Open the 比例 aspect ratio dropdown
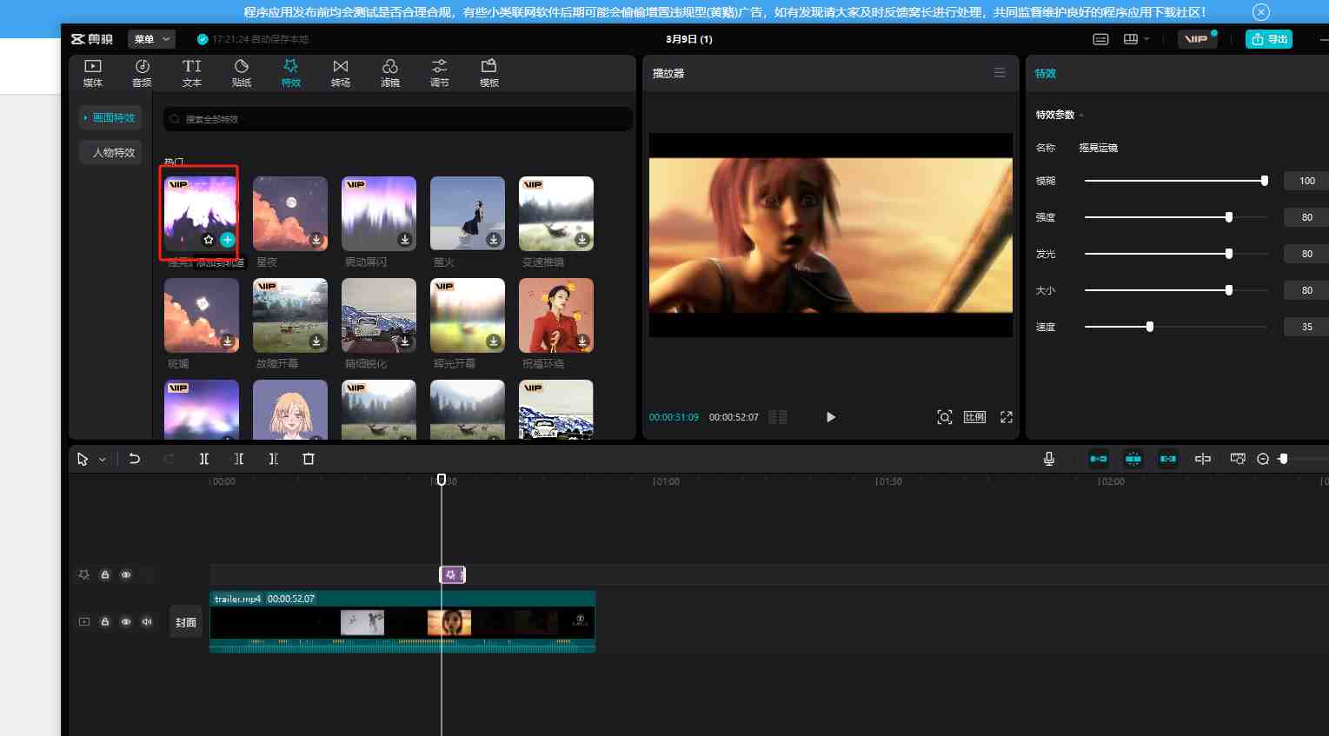 (x=974, y=417)
